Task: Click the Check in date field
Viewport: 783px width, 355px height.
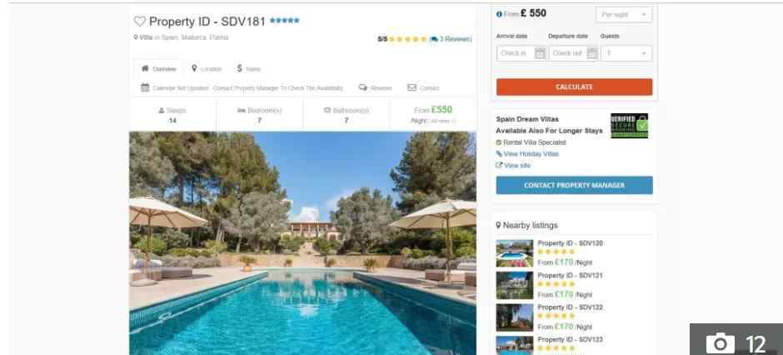Action: 521,53
